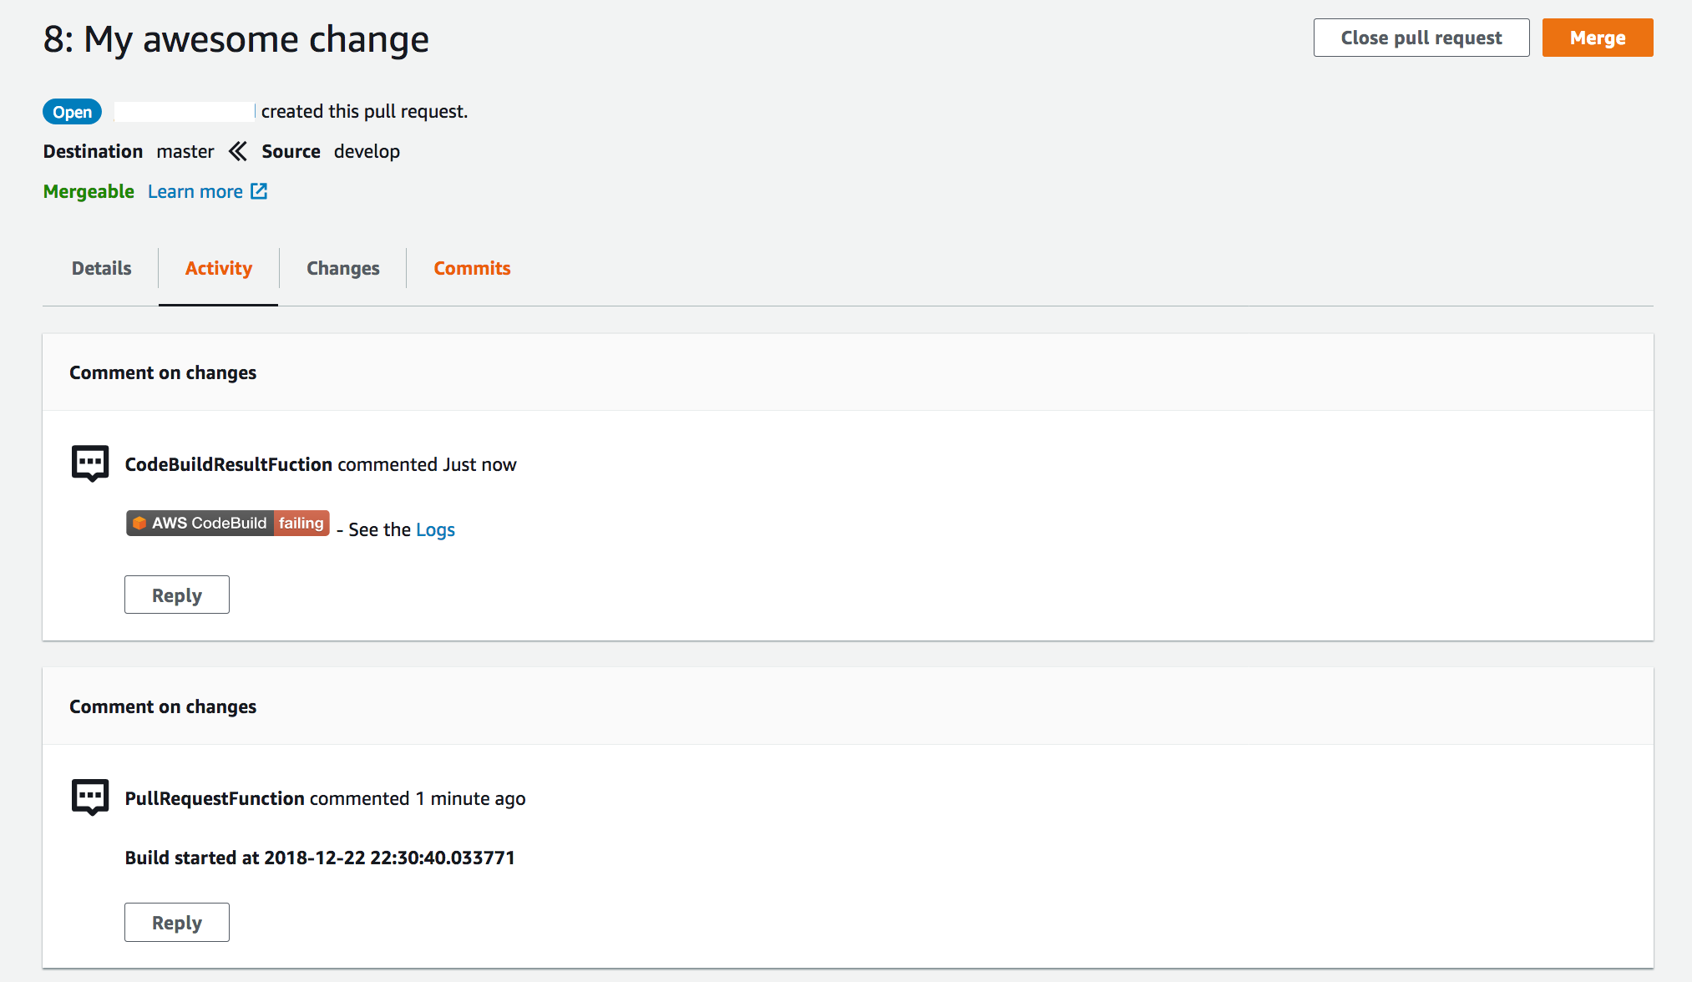Reply to the CodeBuildResultFuction comment
Image resolution: width=1692 pixels, height=982 pixels.
tap(176, 595)
